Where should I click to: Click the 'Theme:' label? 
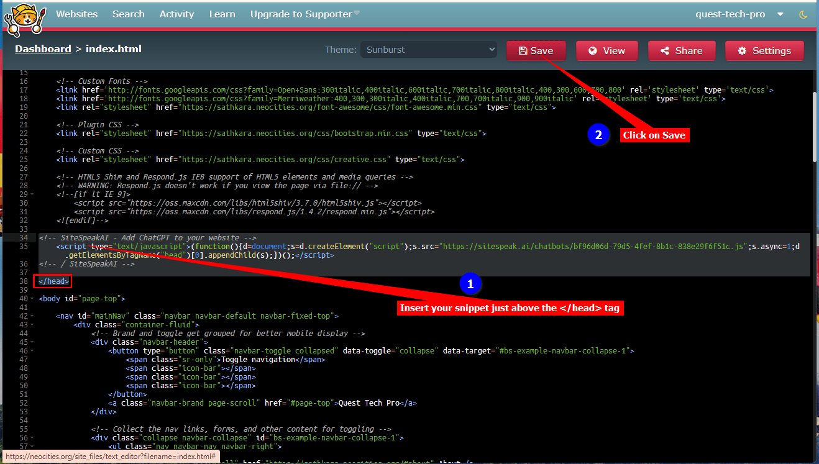[x=341, y=50]
